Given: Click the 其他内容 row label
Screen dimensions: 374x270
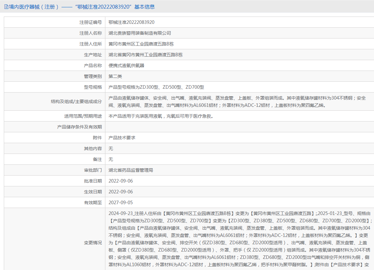Looking at the screenshot, I should [93, 149].
